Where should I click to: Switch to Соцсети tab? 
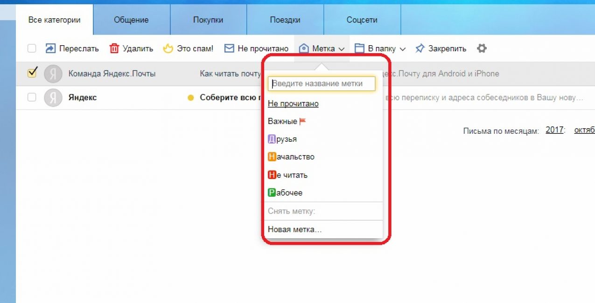pos(362,20)
